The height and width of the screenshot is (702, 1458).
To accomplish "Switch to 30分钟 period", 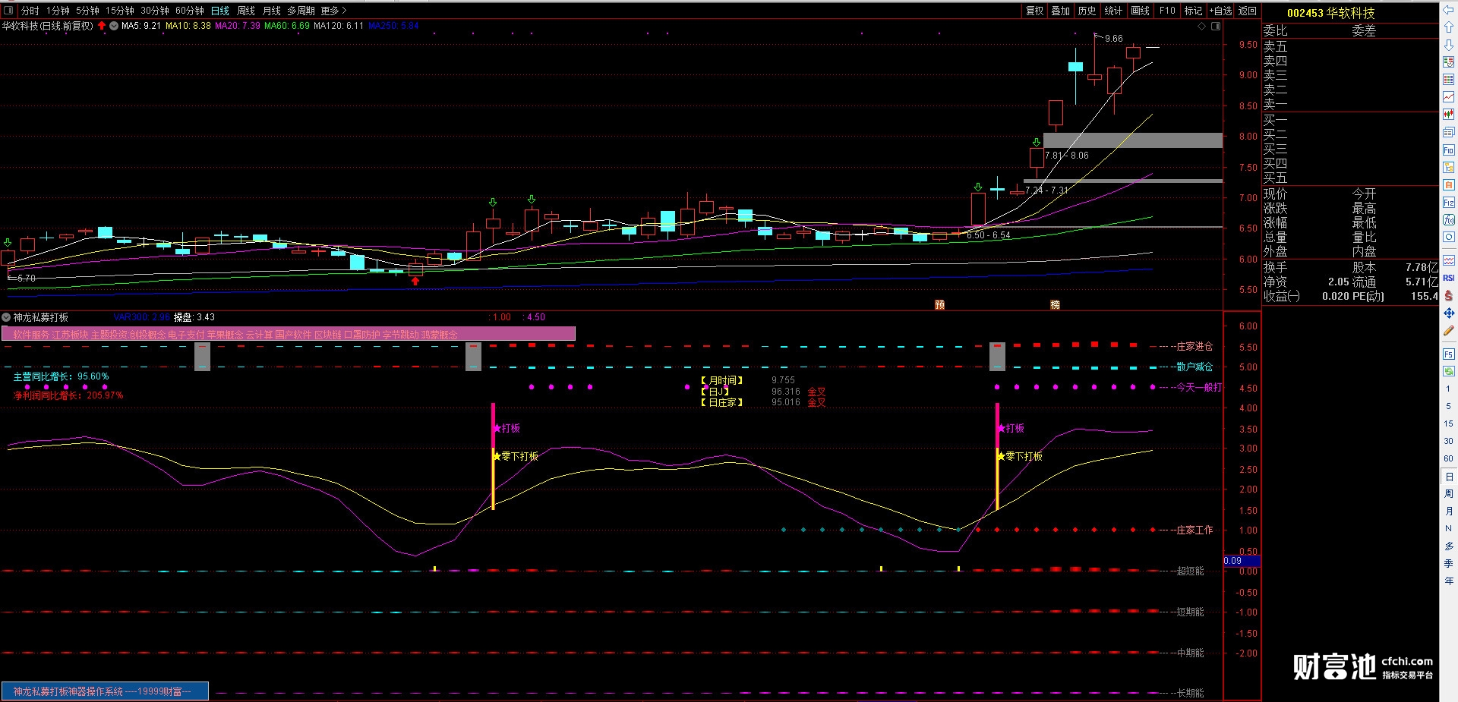I will (x=155, y=11).
